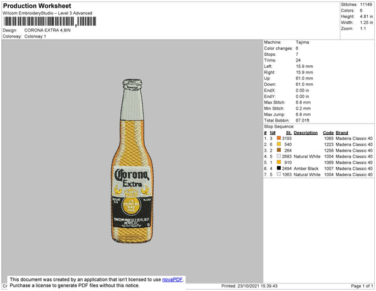
Task: Click the Stop Sequence heading
Action: (x=279, y=127)
